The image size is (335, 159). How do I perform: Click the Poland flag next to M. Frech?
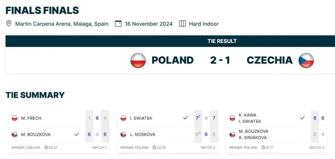click(15, 118)
